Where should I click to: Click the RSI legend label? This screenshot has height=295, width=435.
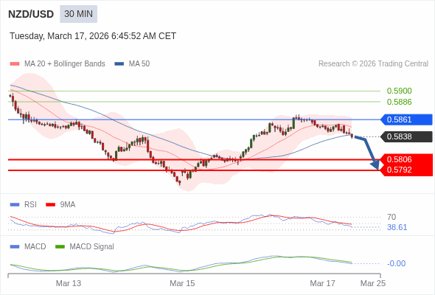[30, 205]
